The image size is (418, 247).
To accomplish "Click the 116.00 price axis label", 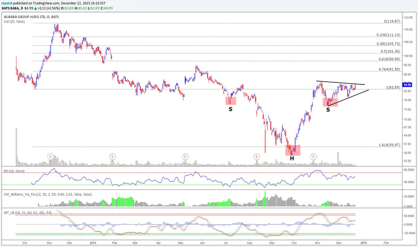I will (x=409, y=30).
